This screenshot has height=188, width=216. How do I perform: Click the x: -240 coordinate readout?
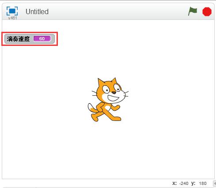point(180,183)
